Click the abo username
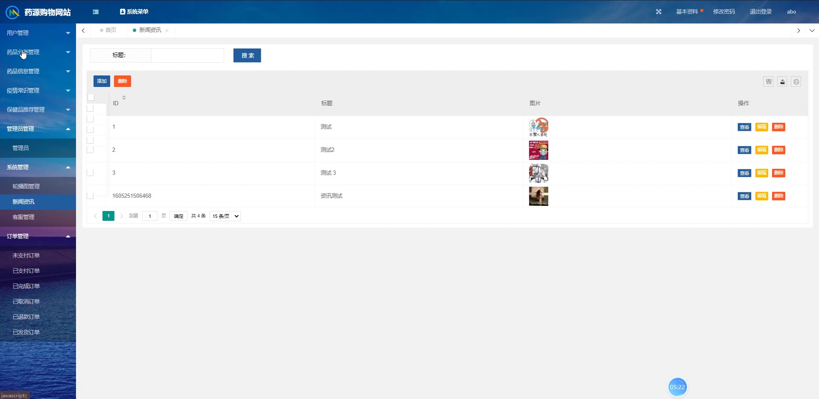 [x=791, y=12]
